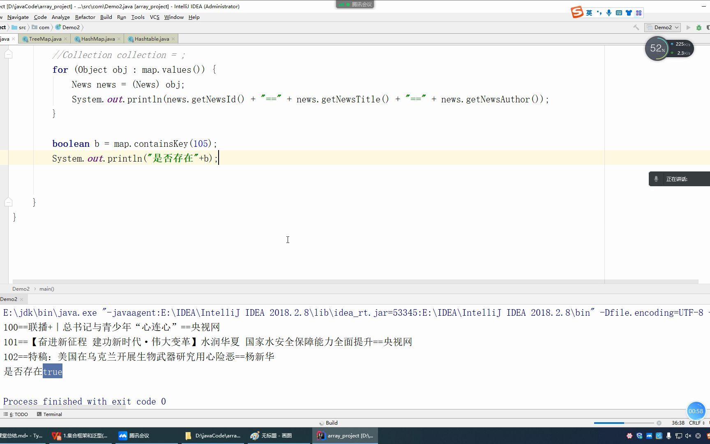Open the 6: TODO tool window

tap(16, 414)
